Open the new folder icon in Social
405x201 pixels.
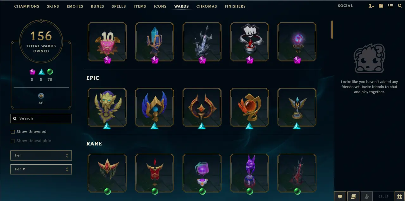[381, 6]
